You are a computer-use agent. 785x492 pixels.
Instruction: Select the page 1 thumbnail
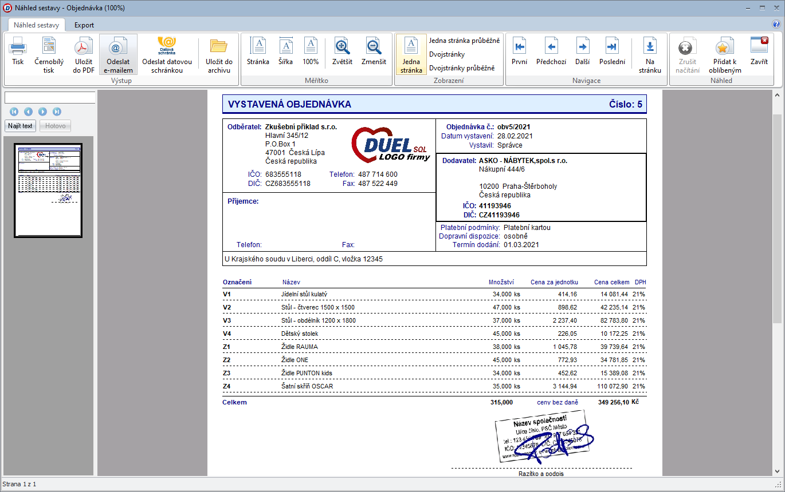tap(48, 190)
